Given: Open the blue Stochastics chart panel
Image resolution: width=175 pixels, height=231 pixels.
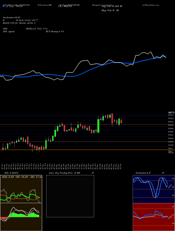Looking at the screenshot, I should tap(154, 189).
